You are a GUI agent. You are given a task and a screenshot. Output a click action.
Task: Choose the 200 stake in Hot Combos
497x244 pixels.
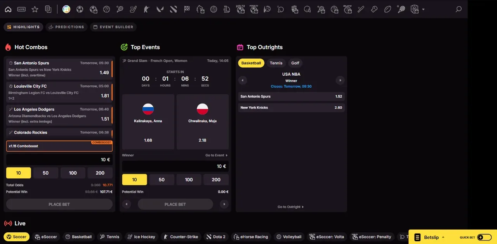(100, 173)
